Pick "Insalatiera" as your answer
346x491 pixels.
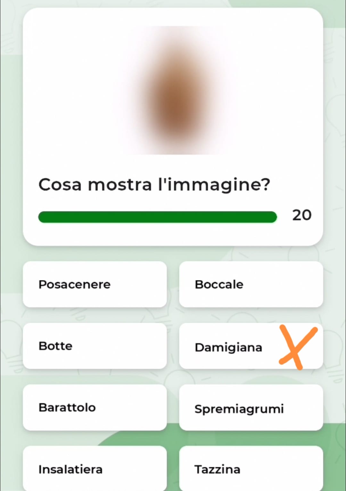95,469
